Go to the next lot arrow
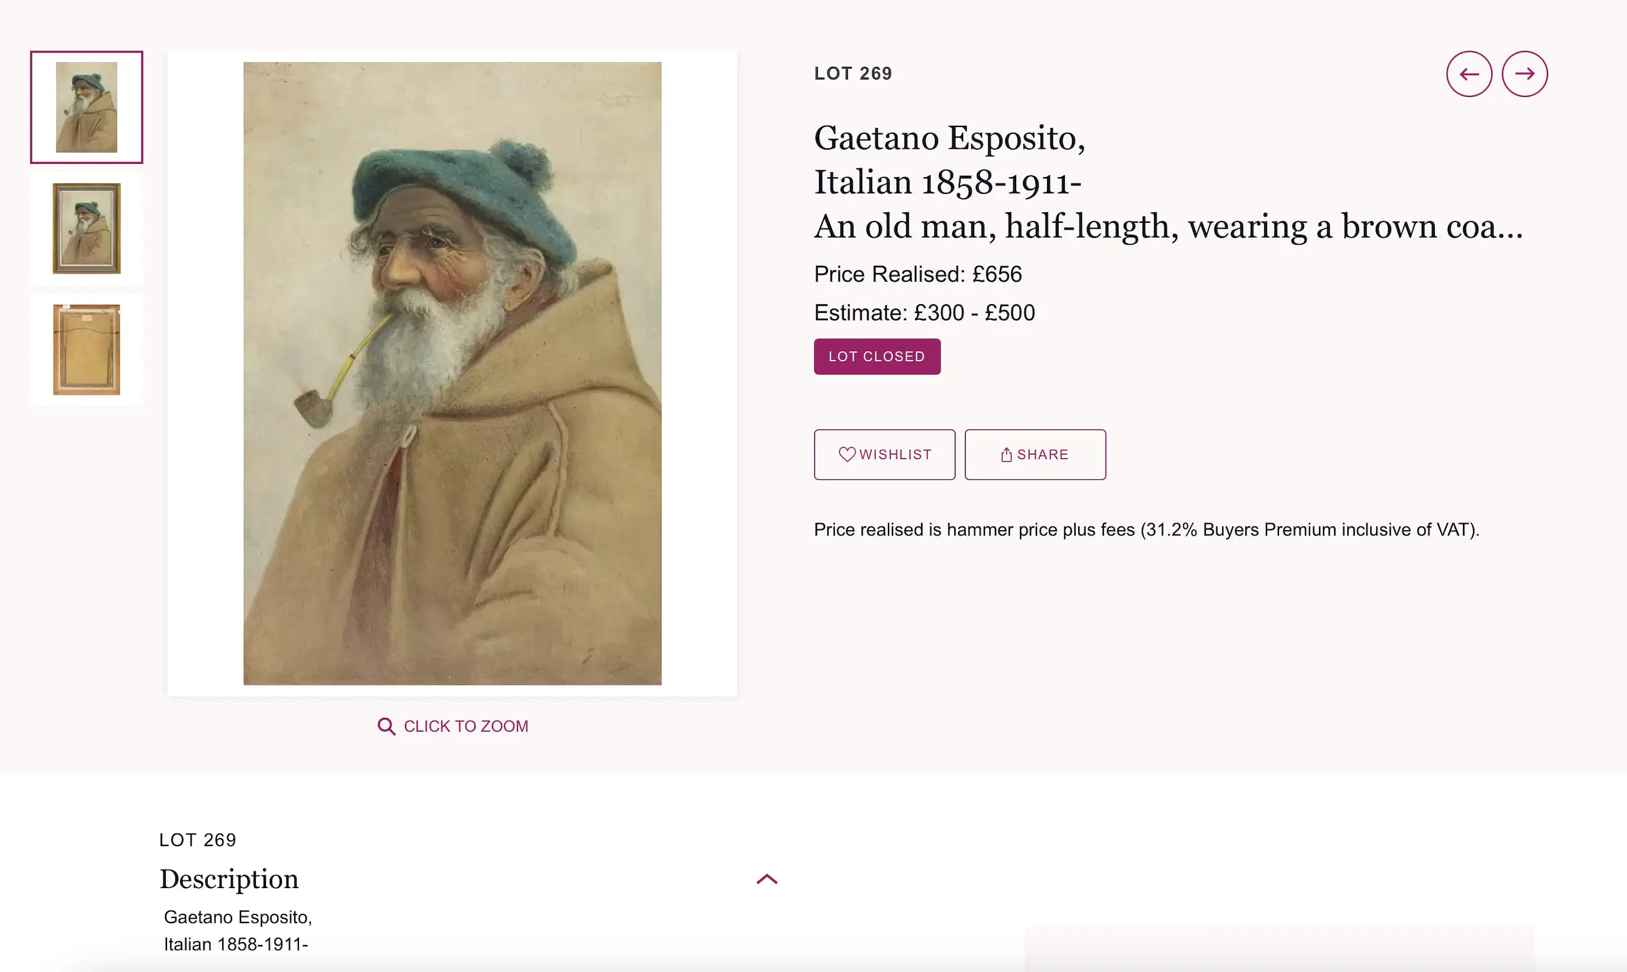 (x=1524, y=74)
